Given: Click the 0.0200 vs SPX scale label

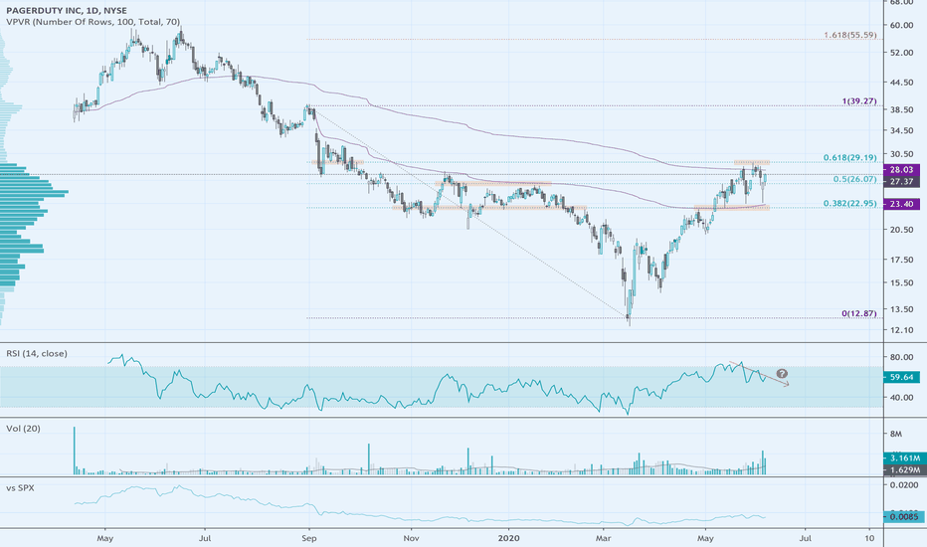Looking at the screenshot, I should pyautogui.click(x=904, y=485).
